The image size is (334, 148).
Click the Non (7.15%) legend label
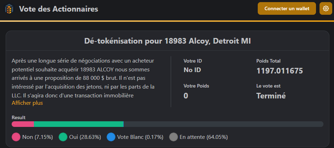(x=37, y=137)
